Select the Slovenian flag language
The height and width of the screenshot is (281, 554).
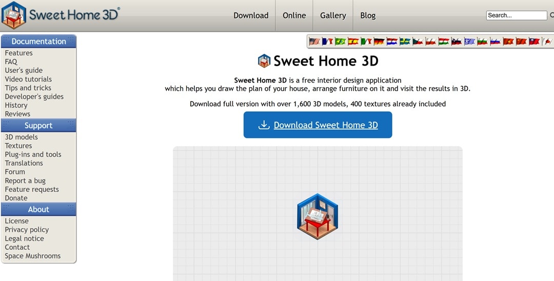click(457, 42)
